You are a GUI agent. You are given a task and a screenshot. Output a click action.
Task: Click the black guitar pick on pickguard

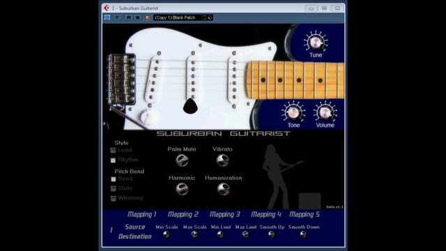coord(190,106)
